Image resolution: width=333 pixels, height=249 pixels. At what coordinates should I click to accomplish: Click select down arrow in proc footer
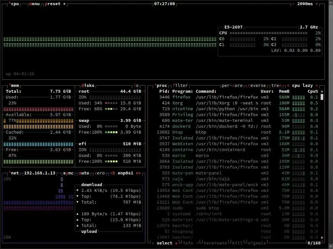click(x=176, y=243)
